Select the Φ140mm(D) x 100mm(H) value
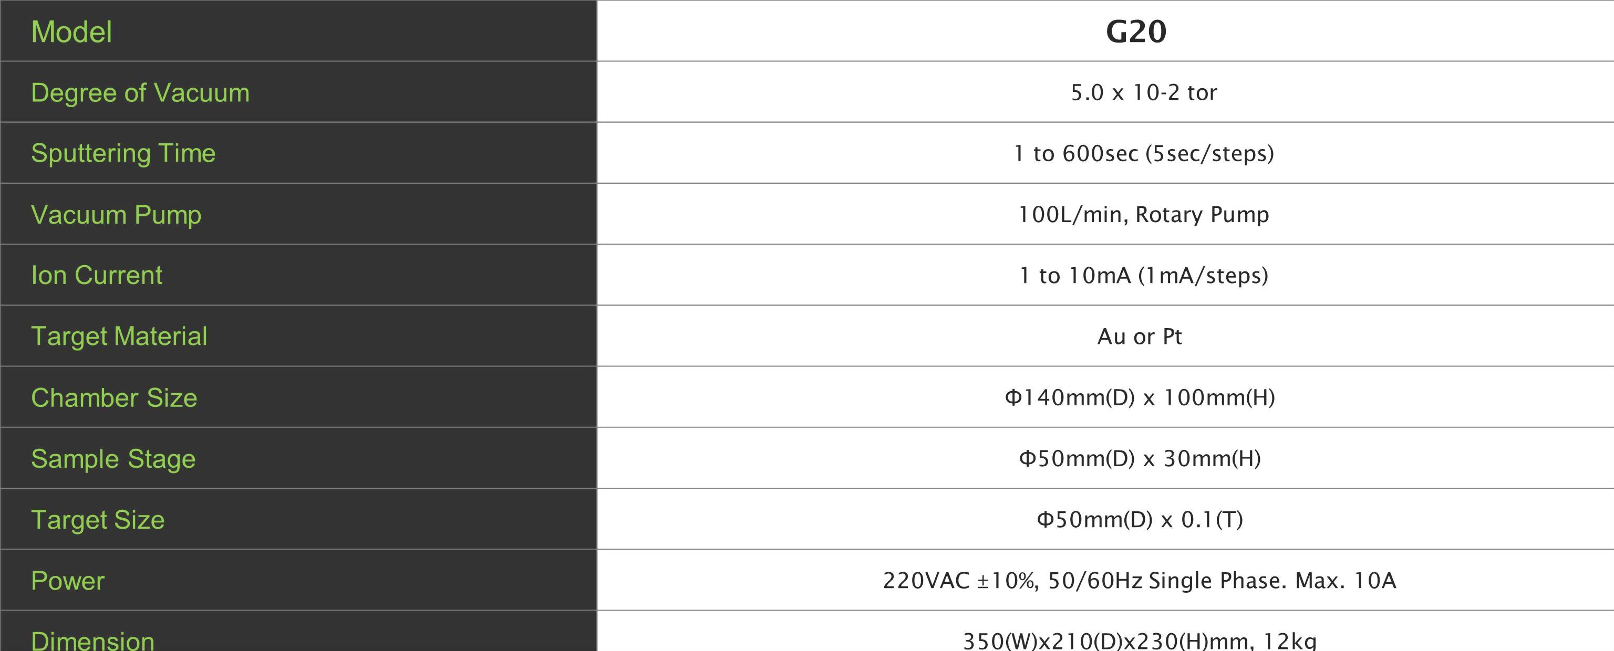The image size is (1614, 651). pyautogui.click(x=1140, y=397)
